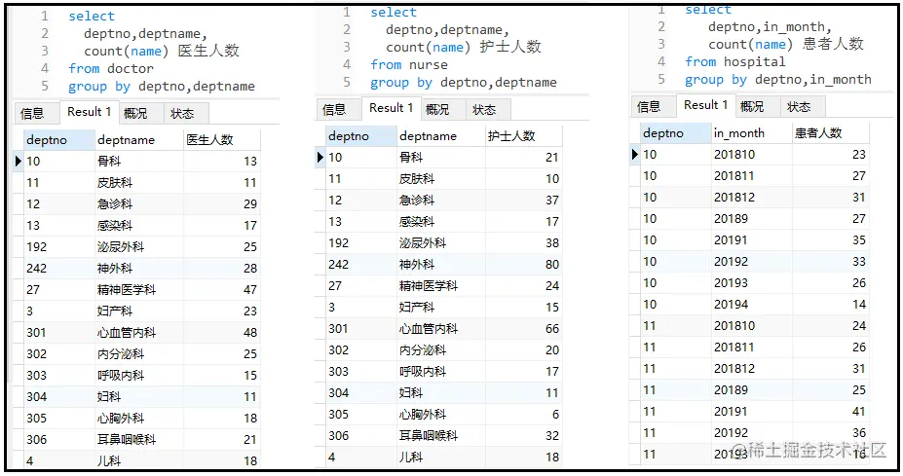
Task: Select nurse count 80 for 神外科
Action: [x=523, y=264]
